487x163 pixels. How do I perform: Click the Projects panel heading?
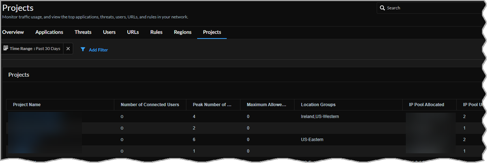pos(19,75)
